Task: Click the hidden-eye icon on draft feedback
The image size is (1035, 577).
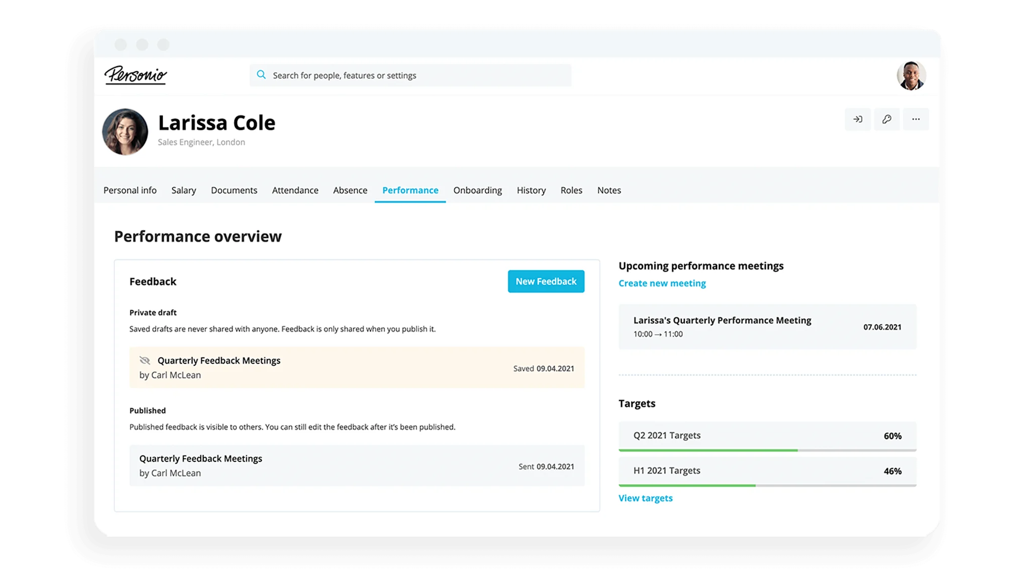Action: pos(145,360)
